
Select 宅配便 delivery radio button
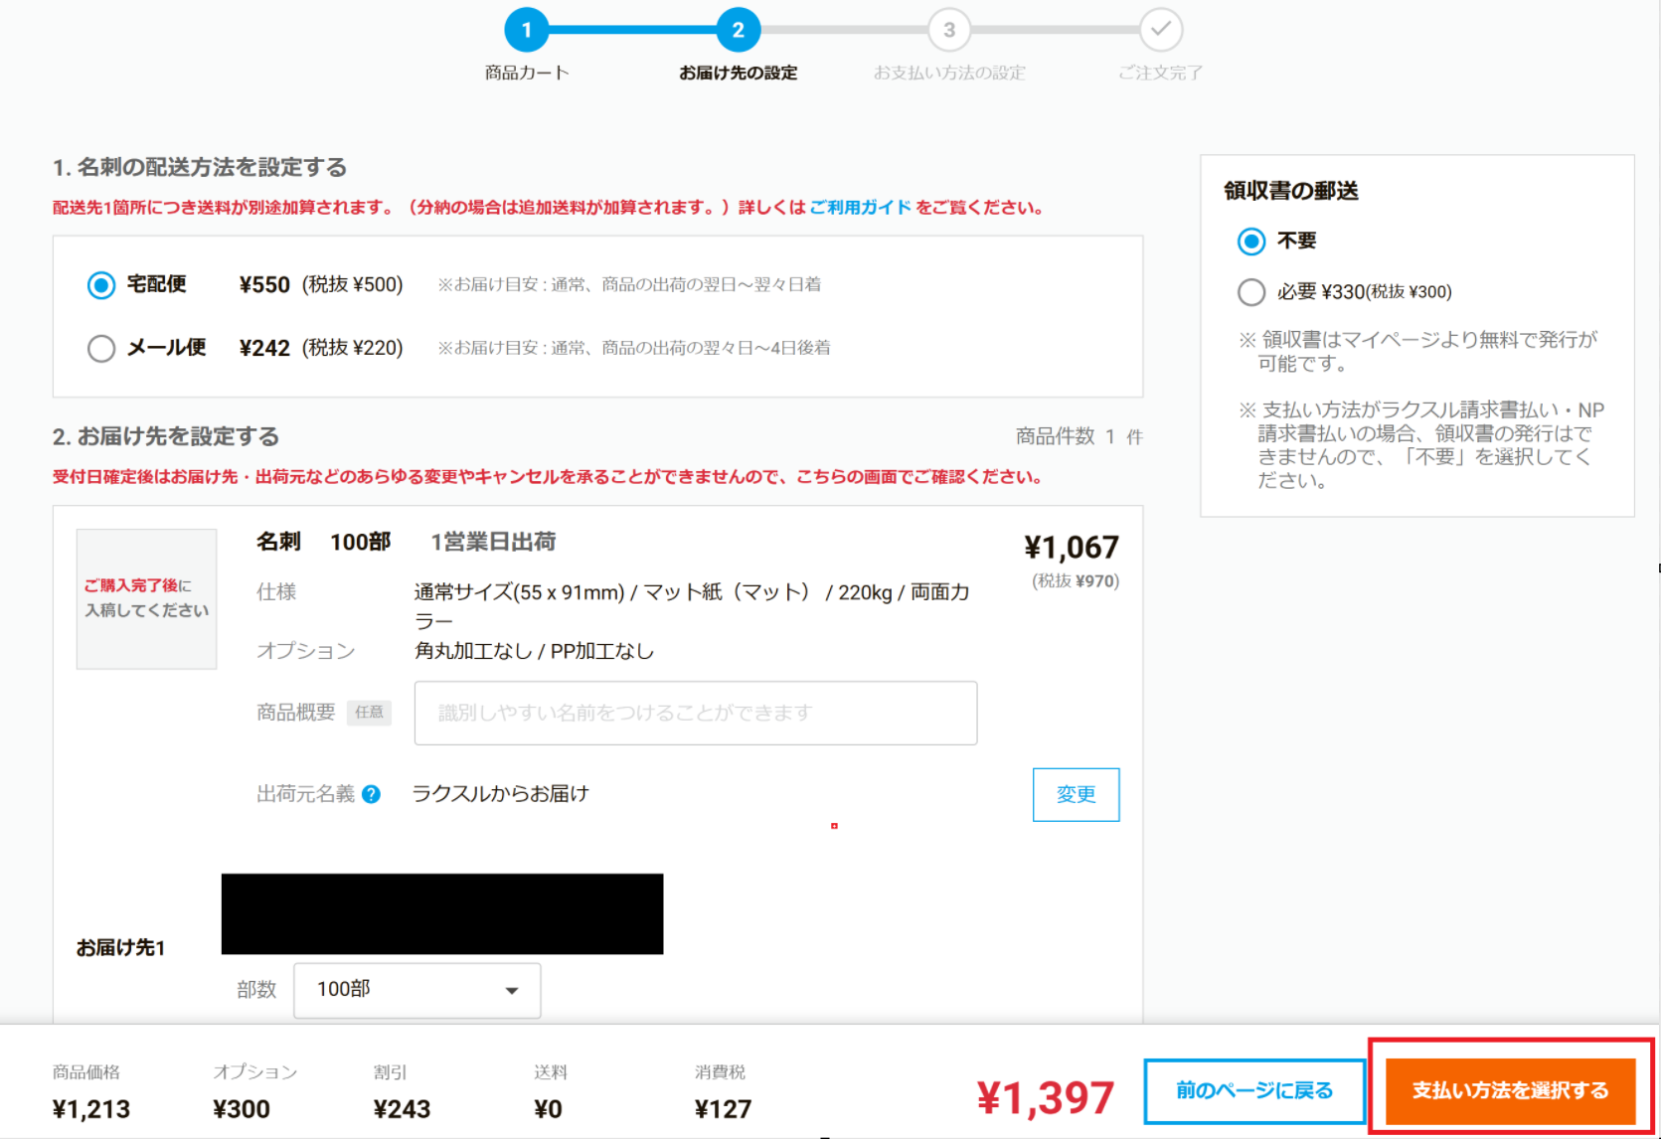tap(101, 285)
